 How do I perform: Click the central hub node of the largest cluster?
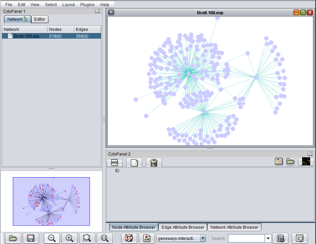tap(189, 74)
